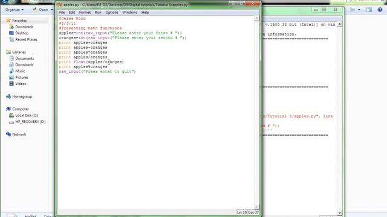387x217 pixels.
Task: Click the 'Ln: 10' status bar indicator
Action: click(x=242, y=212)
